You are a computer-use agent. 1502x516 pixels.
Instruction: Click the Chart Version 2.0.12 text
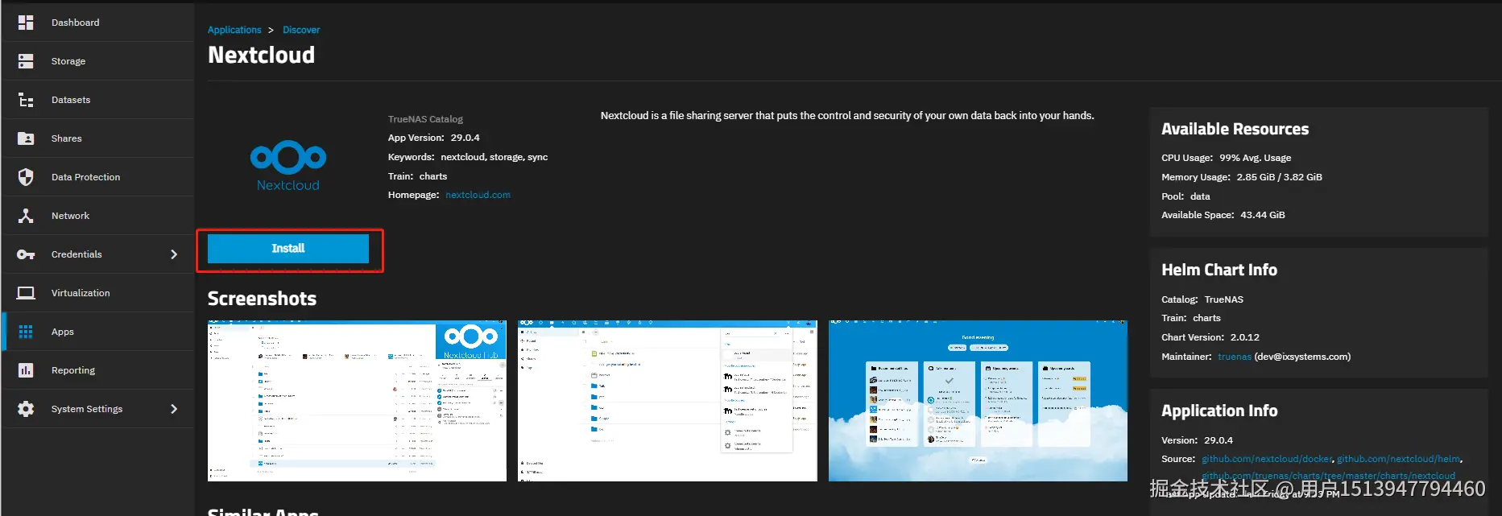click(1210, 337)
